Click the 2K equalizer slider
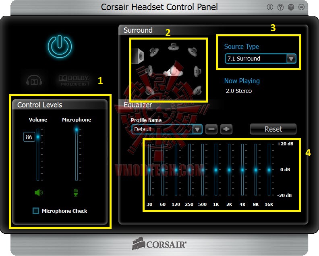 pos(229,170)
